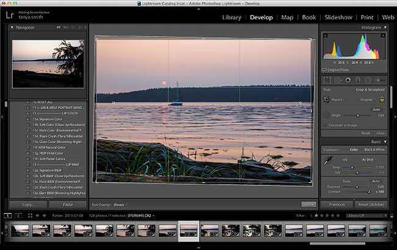Open filename 973A6445.CR2 source dropdown
Viewport: 397px width, 250px height.
(x=141, y=216)
